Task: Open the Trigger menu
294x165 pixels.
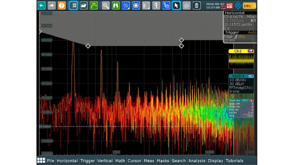Action: 88,161
